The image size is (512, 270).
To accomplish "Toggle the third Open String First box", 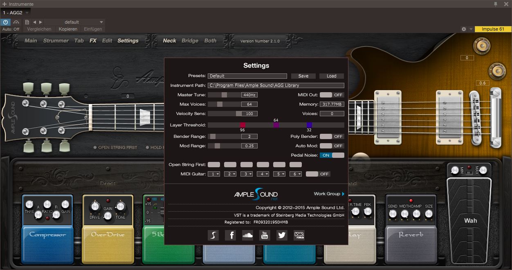I will (247, 165).
